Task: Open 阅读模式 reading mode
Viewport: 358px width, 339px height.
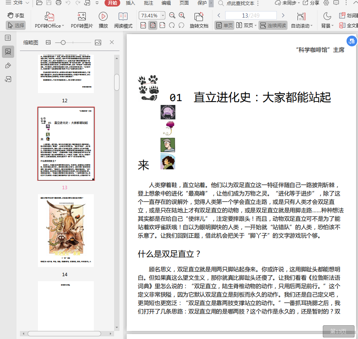Action: [x=123, y=16]
